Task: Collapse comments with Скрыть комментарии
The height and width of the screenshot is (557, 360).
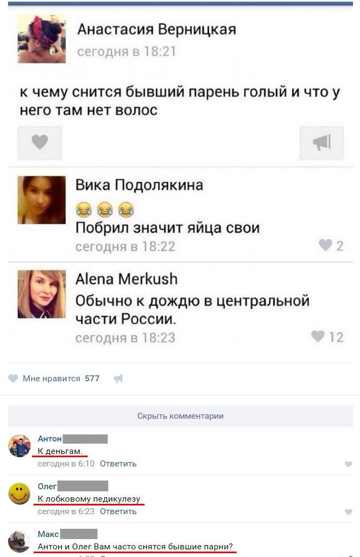Action: point(180,416)
